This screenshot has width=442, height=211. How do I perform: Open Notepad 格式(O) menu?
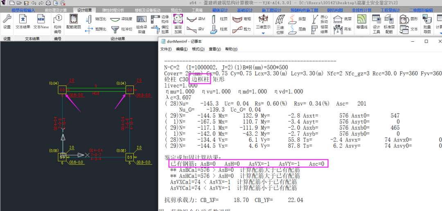pyautogui.click(x=198, y=49)
